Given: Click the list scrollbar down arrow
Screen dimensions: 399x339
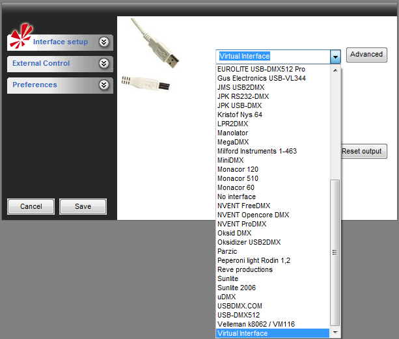Looking at the screenshot, I should tap(335, 332).
